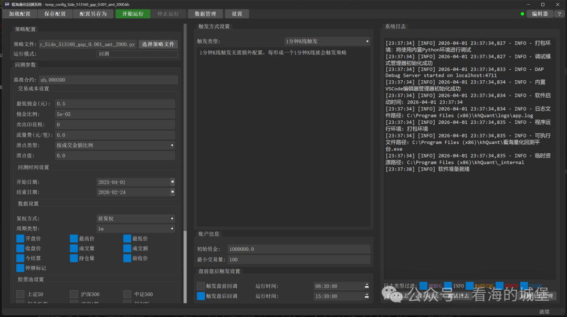This screenshot has width=567, height=317.
Task: Toggle the DEBUG log filter checkbox
Action: [x=423, y=286]
